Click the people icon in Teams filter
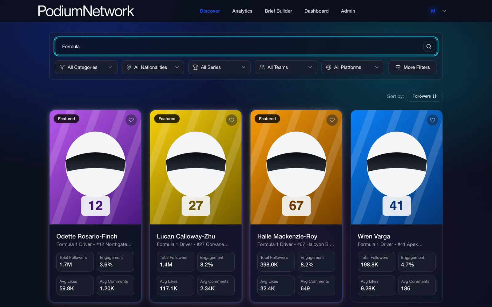 [x=262, y=67]
